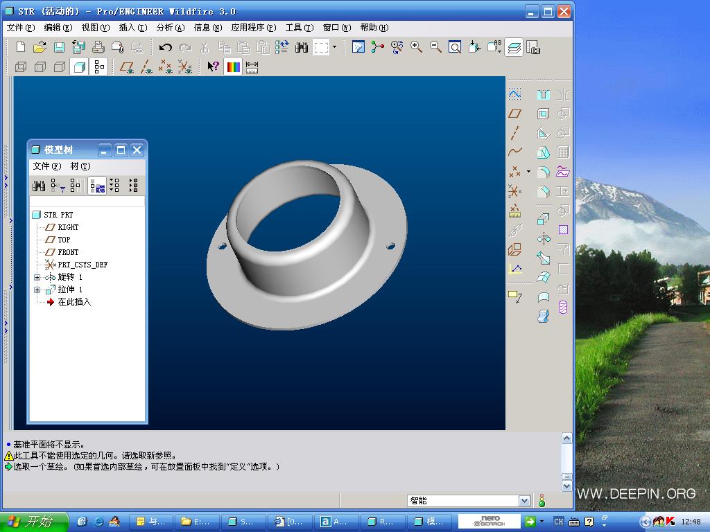Image resolution: width=710 pixels, height=532 pixels.
Task: Select the Extrude tool
Action: click(544, 220)
